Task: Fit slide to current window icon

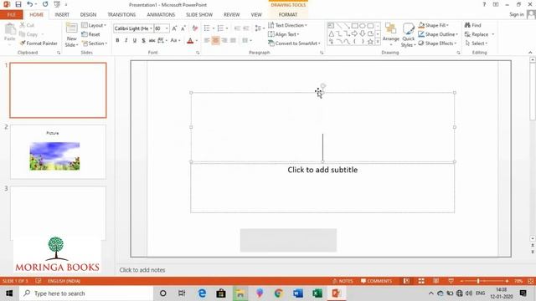Action: pyautogui.click(x=530, y=281)
